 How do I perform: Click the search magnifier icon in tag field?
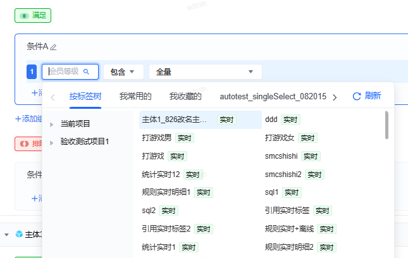pos(86,71)
